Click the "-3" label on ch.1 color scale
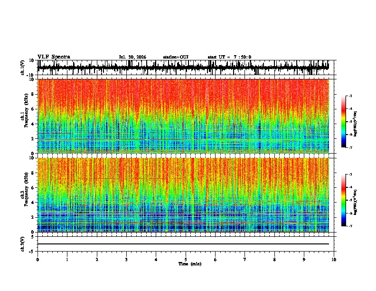376x291 pixels. pos(350,96)
